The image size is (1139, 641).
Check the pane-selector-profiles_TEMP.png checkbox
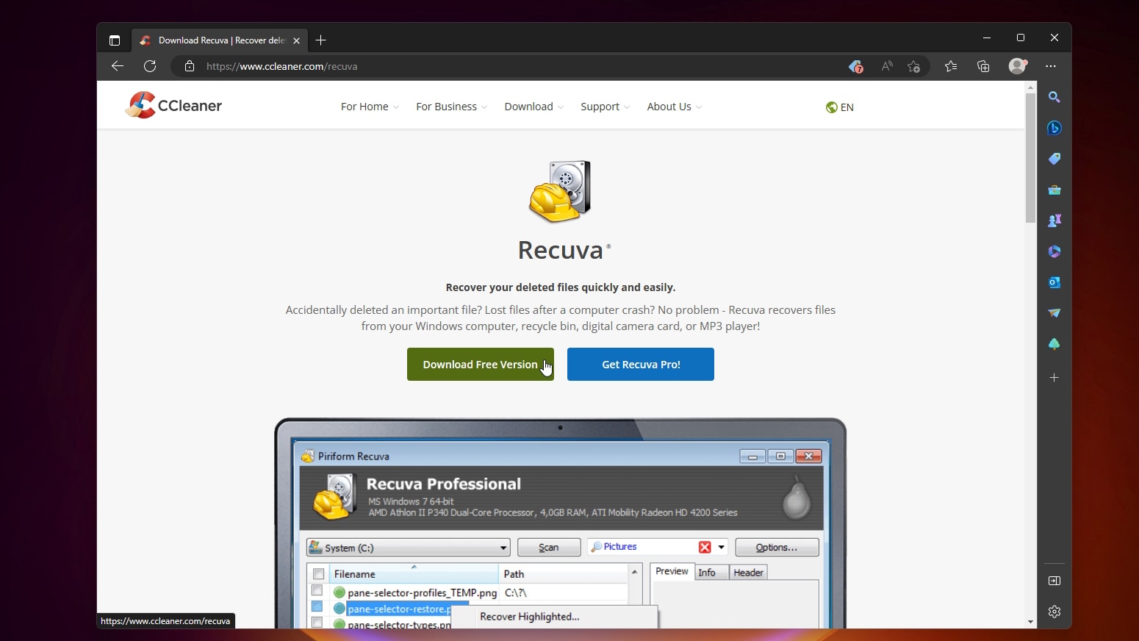coord(317,591)
